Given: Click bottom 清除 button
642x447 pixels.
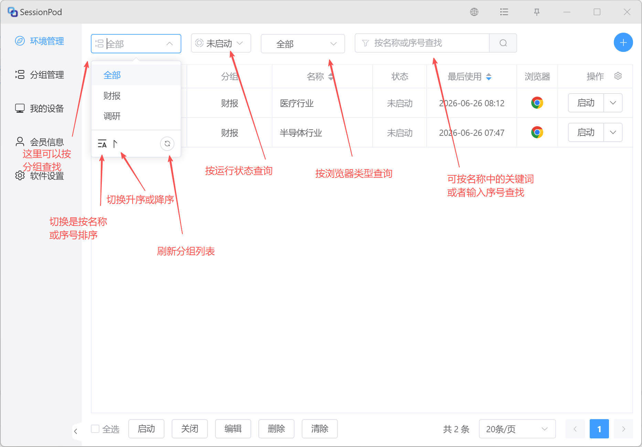Looking at the screenshot, I should [320, 429].
